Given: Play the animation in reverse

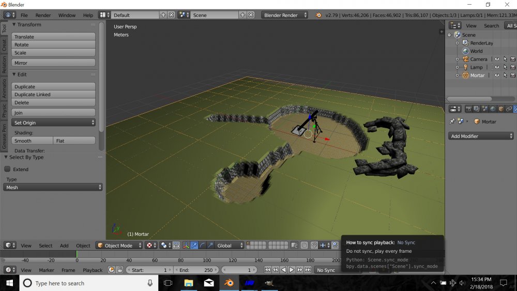Looking at the screenshot, I should 283,270.
